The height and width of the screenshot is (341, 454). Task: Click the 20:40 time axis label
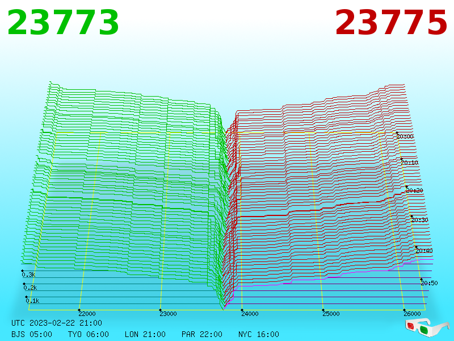pos(424,251)
